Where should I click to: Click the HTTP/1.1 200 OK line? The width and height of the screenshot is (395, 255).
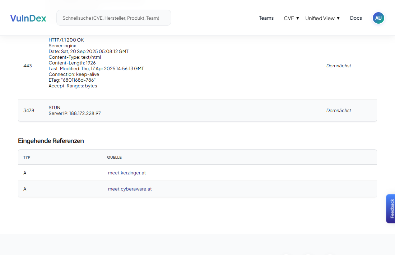click(x=66, y=40)
